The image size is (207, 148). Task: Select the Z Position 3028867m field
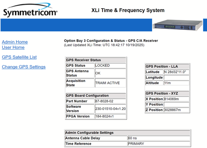coord(176,110)
